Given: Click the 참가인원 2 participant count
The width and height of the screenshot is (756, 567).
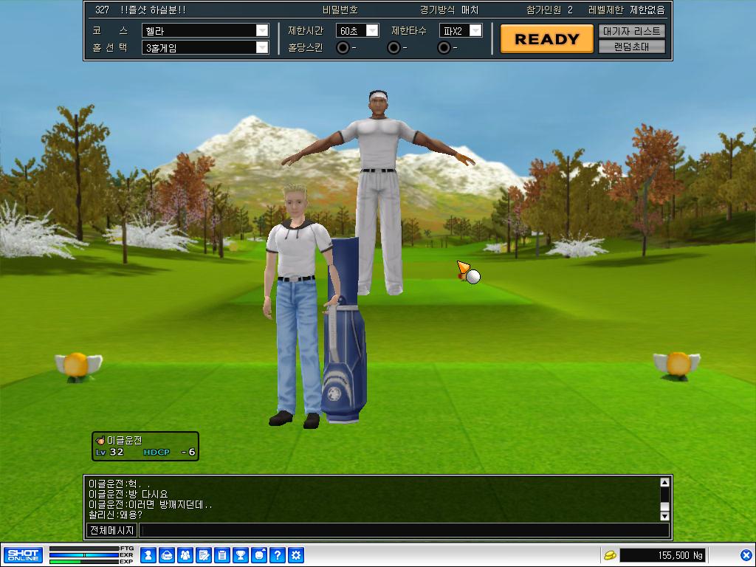Looking at the screenshot, I should (x=549, y=10).
